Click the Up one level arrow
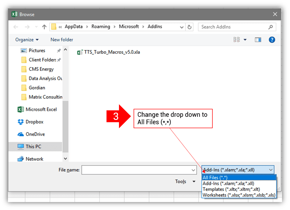Viewport: 290px width, 210px height. pos(44,27)
